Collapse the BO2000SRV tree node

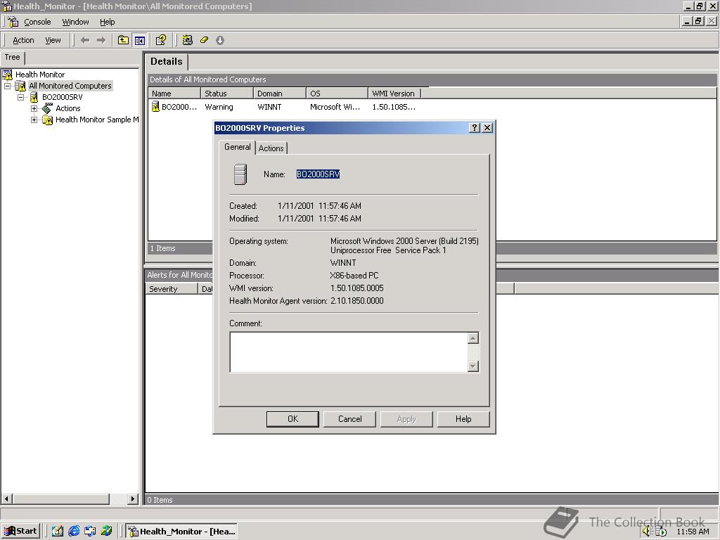20,97
